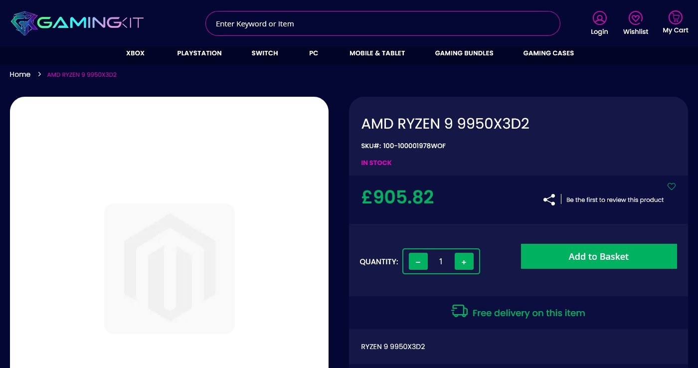The image size is (698, 368).
Task: Open the GAMING BUNDLES menu
Action: (464, 53)
